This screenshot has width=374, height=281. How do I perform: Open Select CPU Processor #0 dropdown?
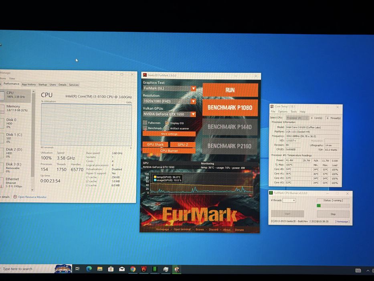click(297, 118)
